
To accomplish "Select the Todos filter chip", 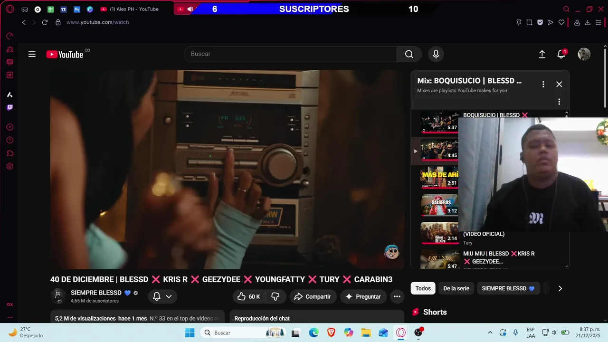I will 423,288.
